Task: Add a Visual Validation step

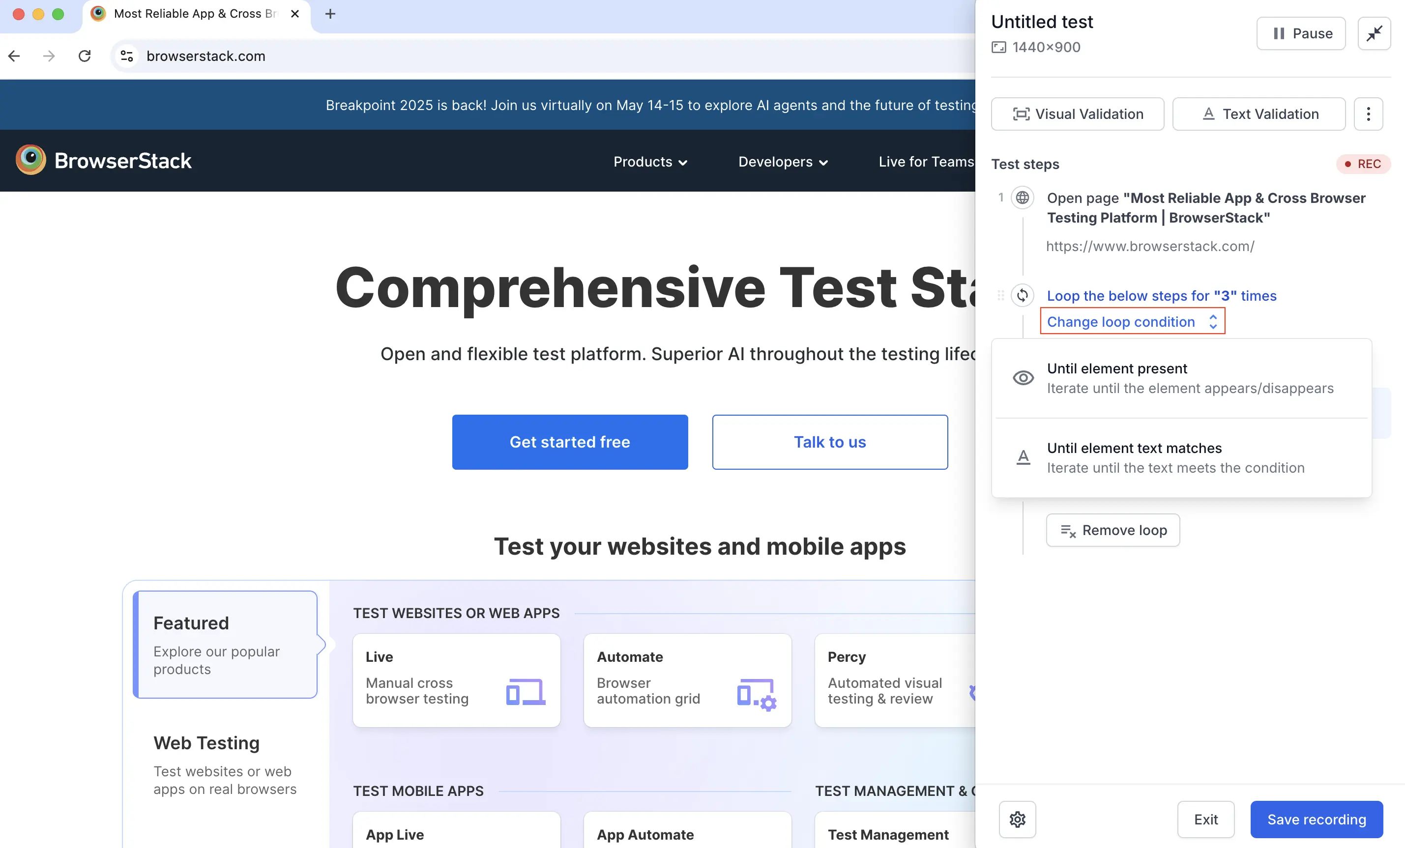Action: coord(1077,114)
